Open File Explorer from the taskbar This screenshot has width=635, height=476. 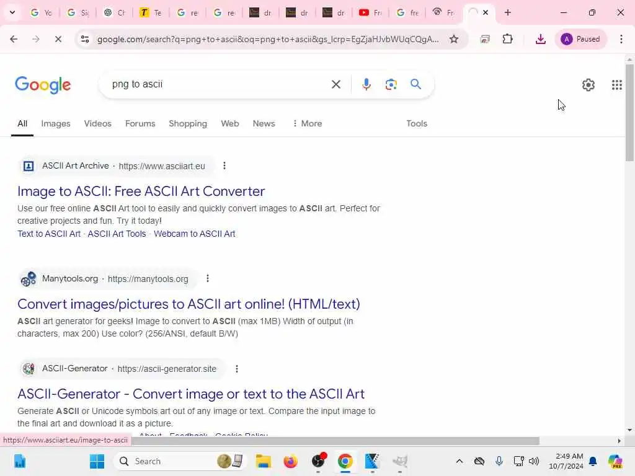tap(263, 461)
